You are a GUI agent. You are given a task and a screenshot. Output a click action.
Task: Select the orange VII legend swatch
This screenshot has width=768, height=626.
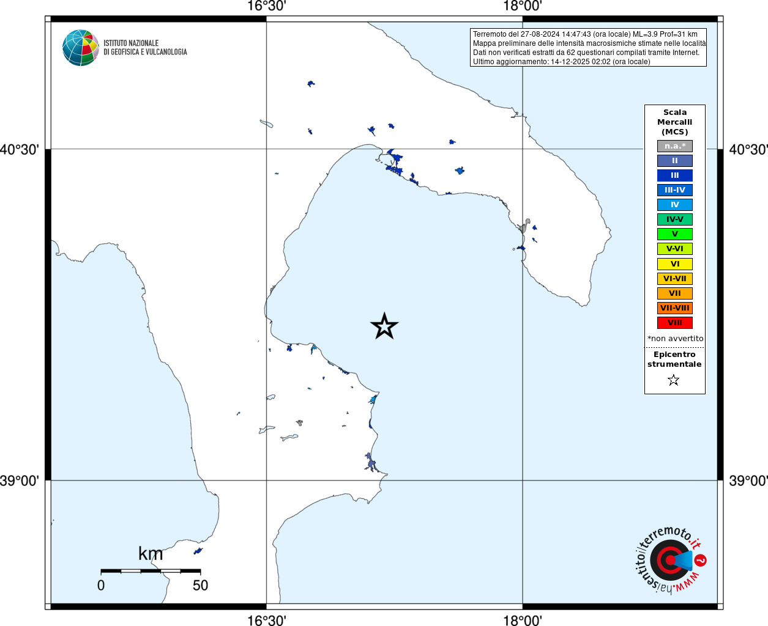tap(675, 293)
